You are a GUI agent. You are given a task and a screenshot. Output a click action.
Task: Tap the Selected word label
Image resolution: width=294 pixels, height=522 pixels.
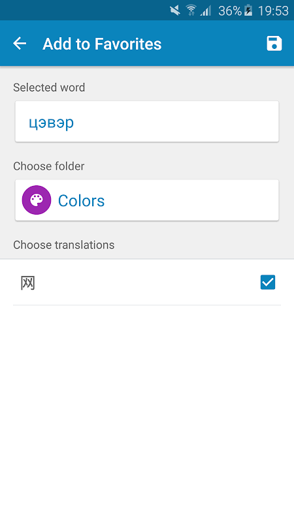click(49, 87)
